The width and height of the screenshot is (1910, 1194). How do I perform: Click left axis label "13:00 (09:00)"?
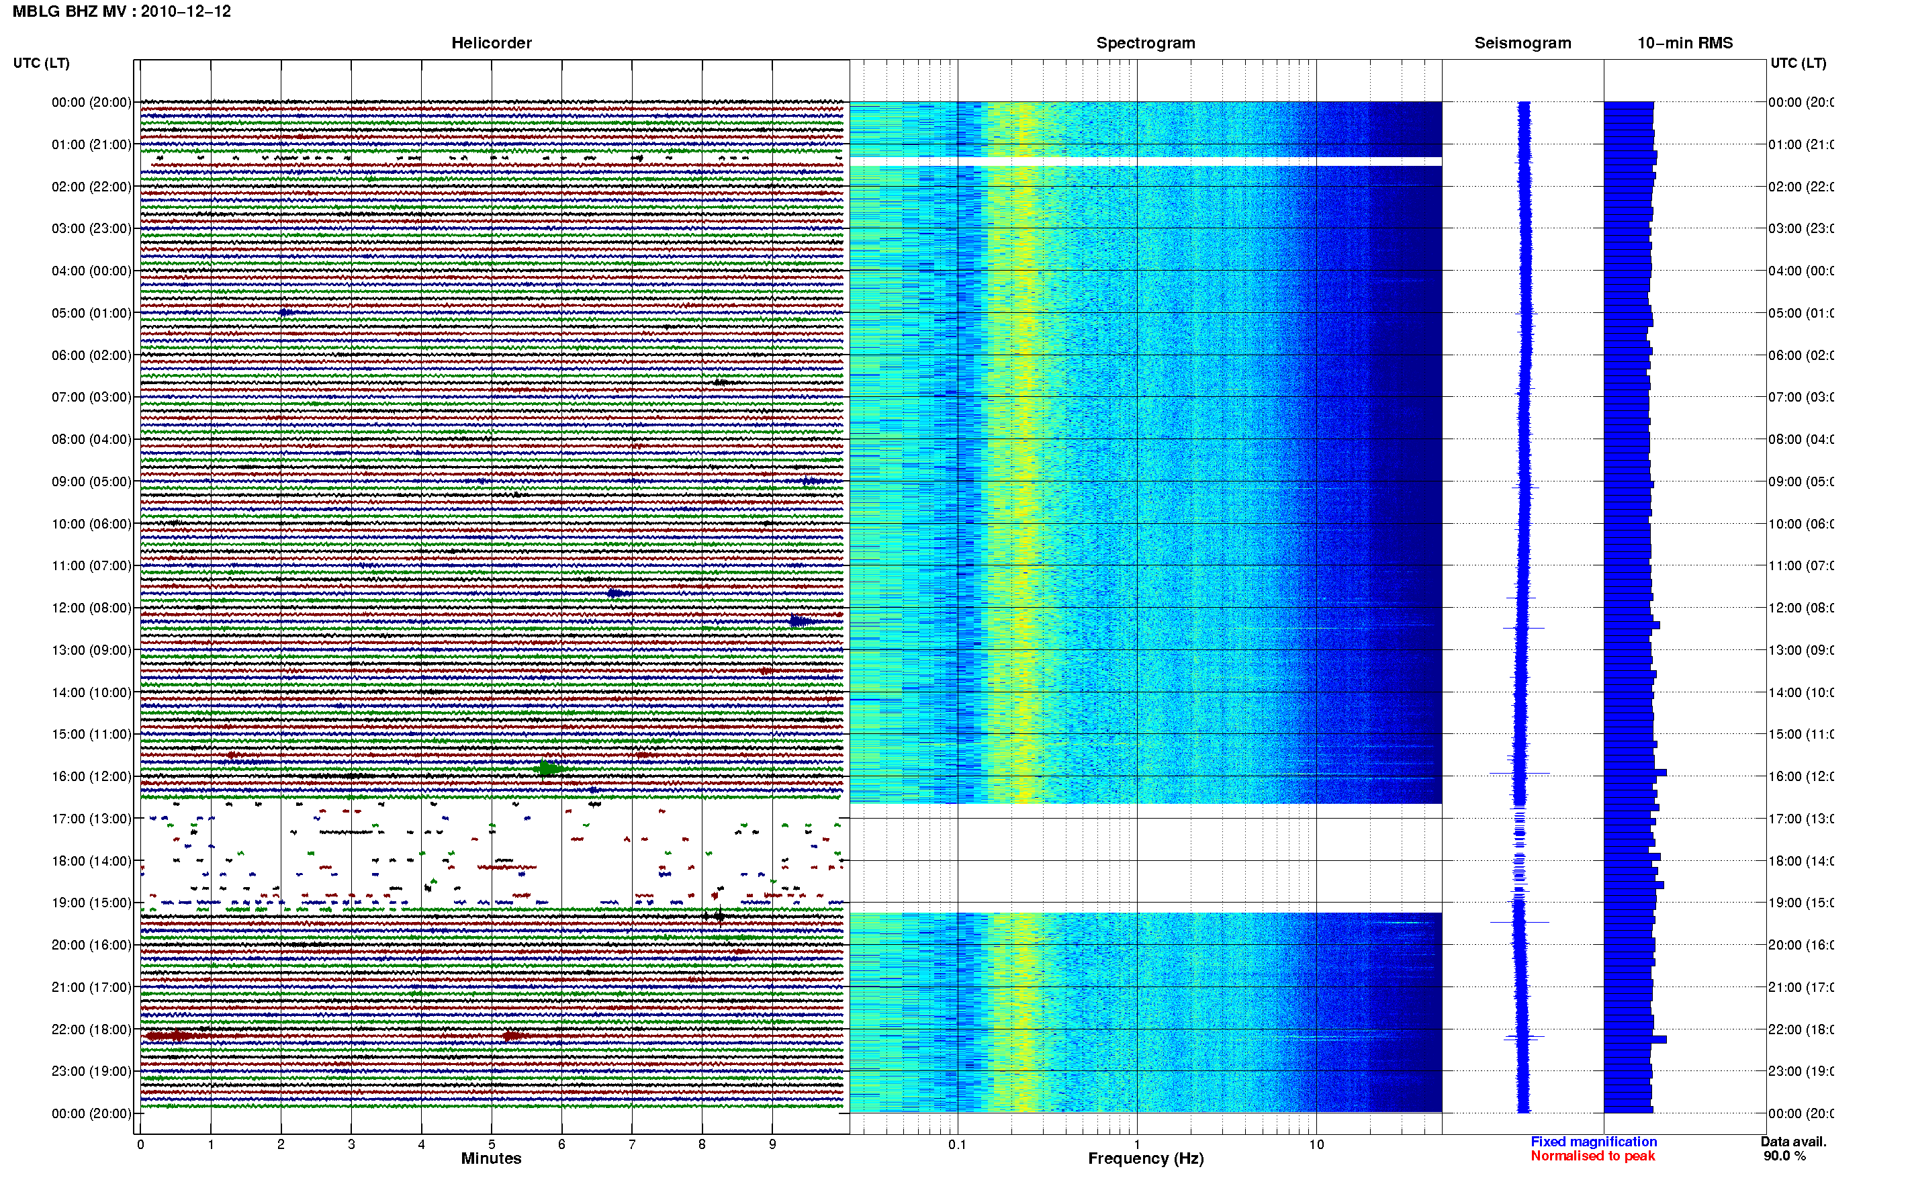point(91,651)
